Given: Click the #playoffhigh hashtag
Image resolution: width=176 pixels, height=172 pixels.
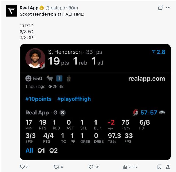Looking at the screenshot, I should point(74,99).
